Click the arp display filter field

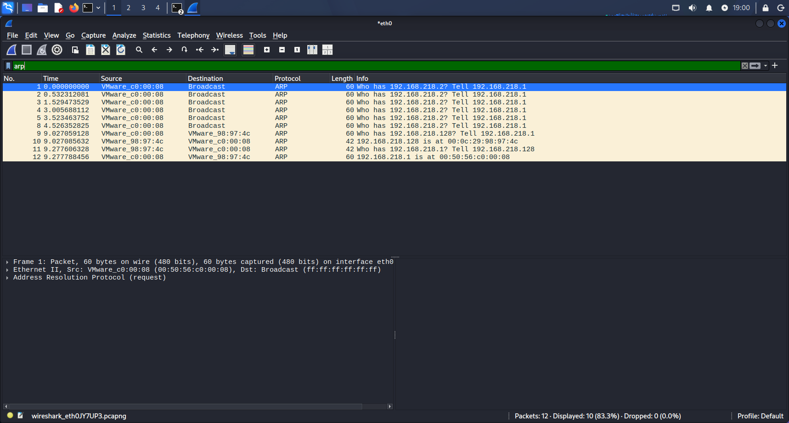pyautogui.click(x=376, y=66)
